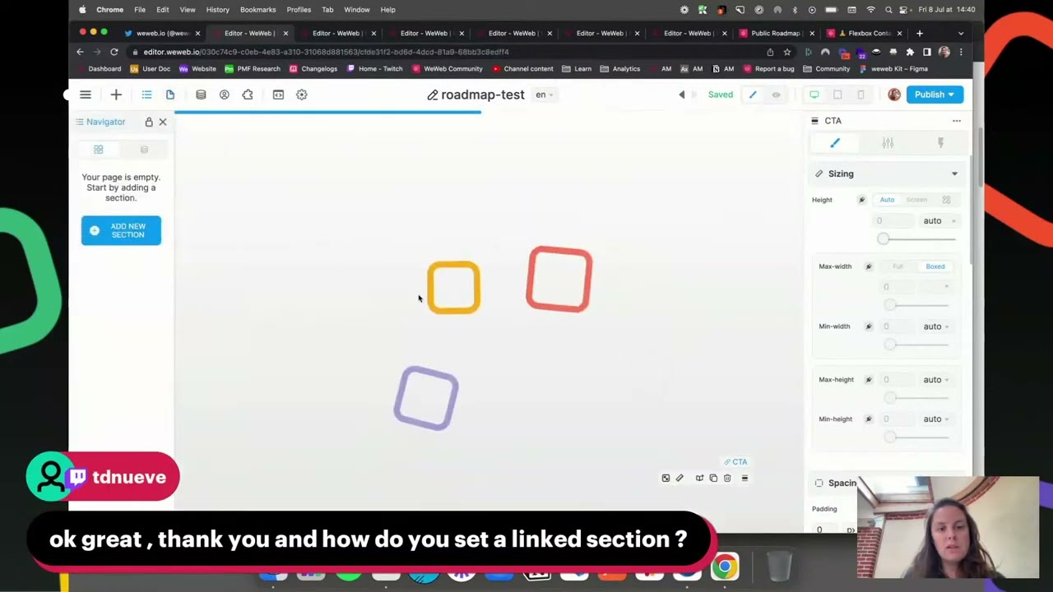Close the Navigator panel
The width and height of the screenshot is (1053, 592).
click(x=163, y=122)
